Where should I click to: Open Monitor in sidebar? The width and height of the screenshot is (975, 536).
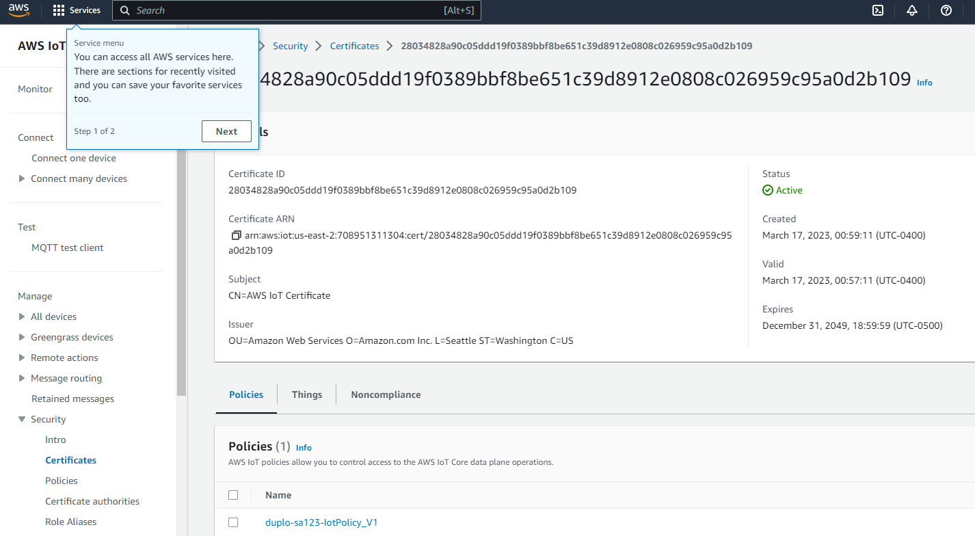tap(35, 89)
